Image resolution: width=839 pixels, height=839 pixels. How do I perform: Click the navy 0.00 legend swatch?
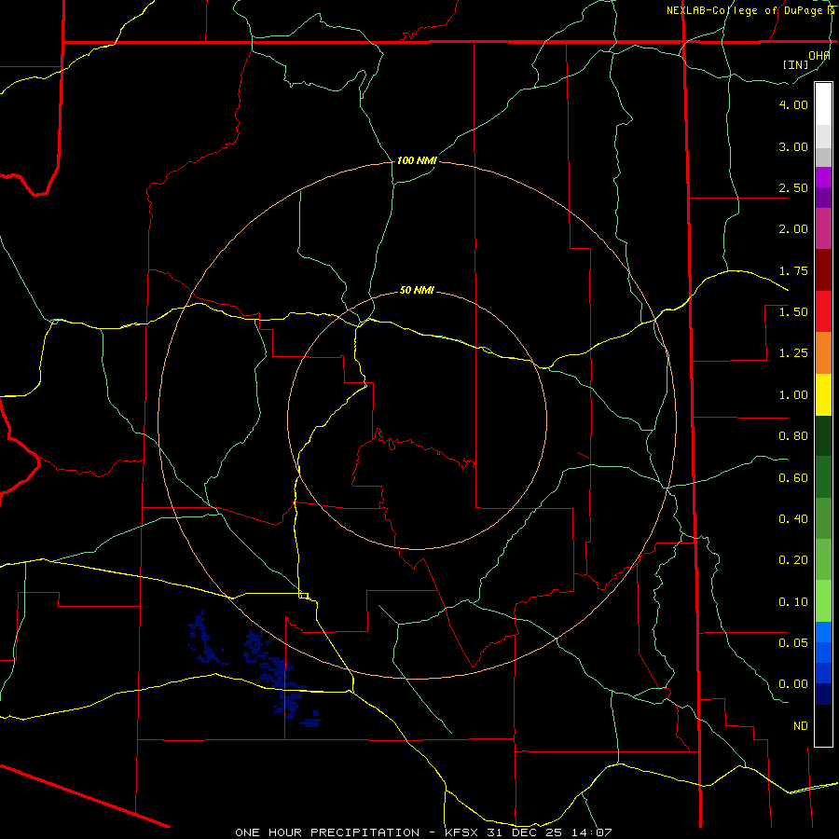click(823, 695)
